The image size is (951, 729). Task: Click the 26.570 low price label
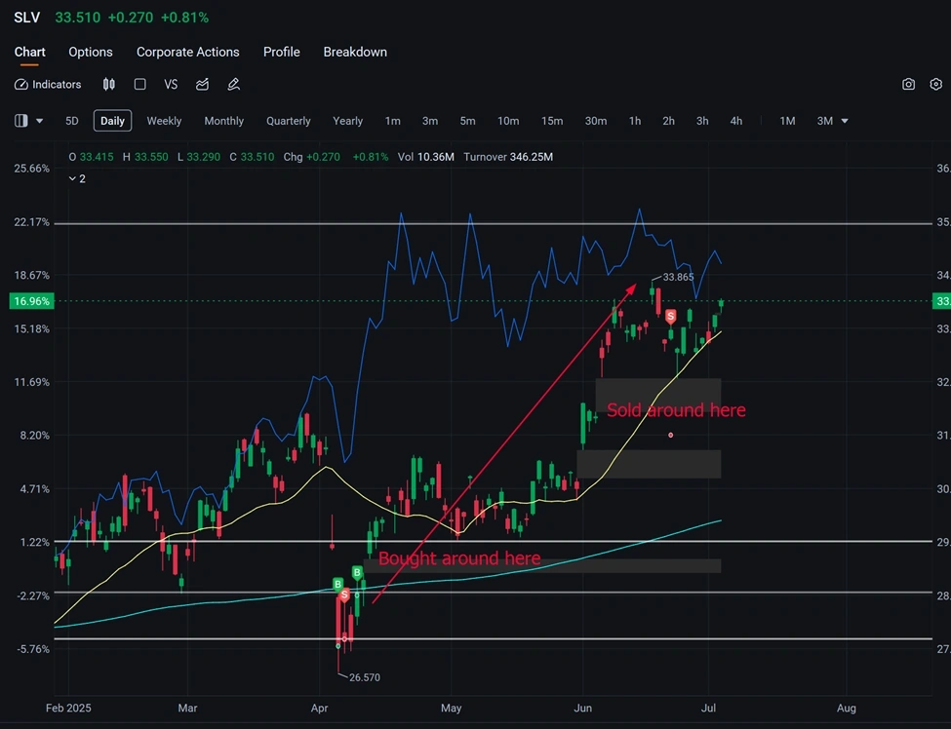(365, 677)
